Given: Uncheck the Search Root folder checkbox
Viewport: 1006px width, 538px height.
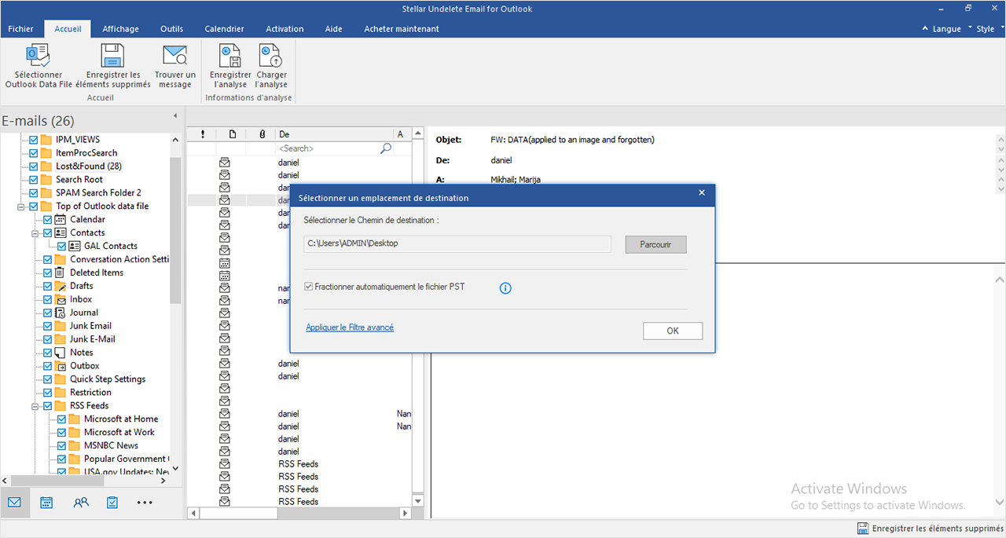Looking at the screenshot, I should [x=33, y=180].
